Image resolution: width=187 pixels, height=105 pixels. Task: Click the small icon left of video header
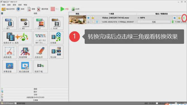coord(2,14)
